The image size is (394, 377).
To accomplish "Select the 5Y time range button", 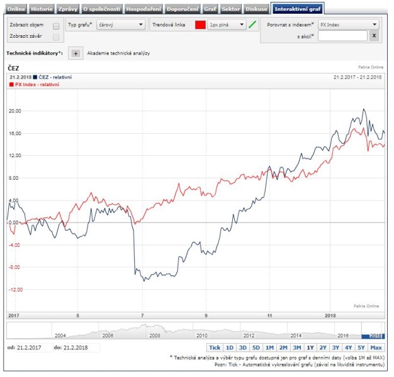I will [x=361, y=347].
